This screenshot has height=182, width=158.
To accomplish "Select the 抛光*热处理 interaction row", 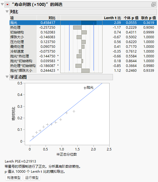I will pyautogui.click(x=83, y=56).
